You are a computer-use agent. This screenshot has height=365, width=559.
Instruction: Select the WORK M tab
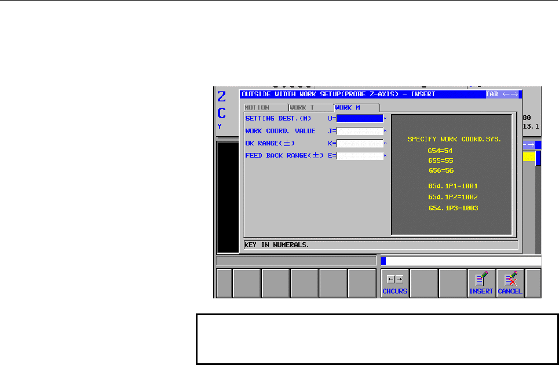click(356, 108)
